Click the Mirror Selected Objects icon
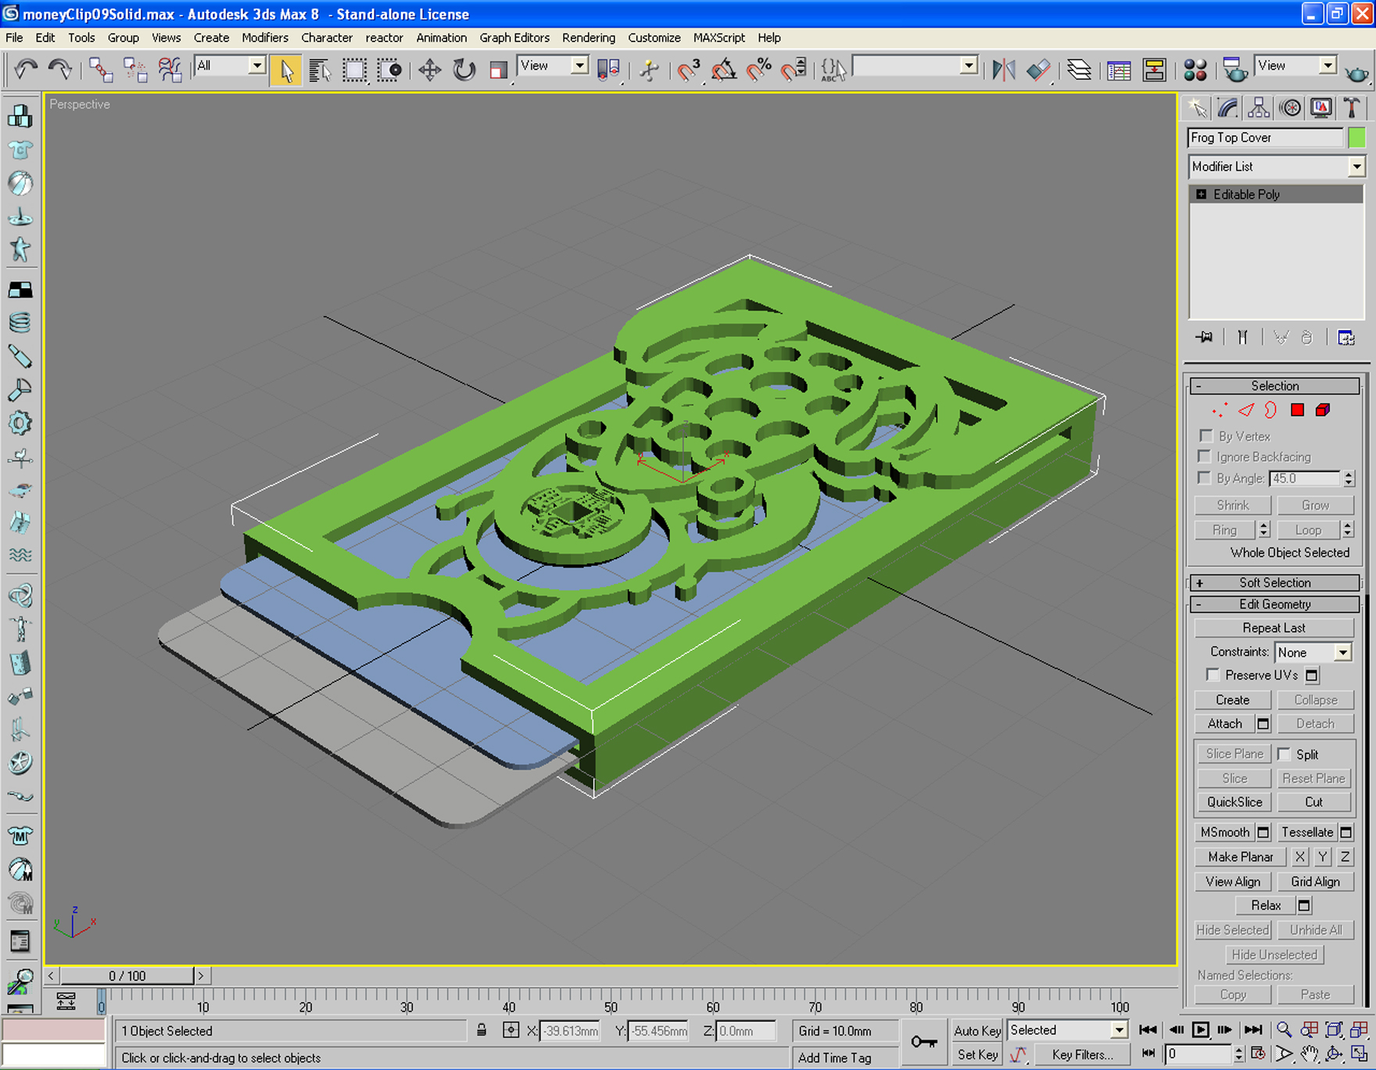The image size is (1376, 1070). pyautogui.click(x=1004, y=70)
